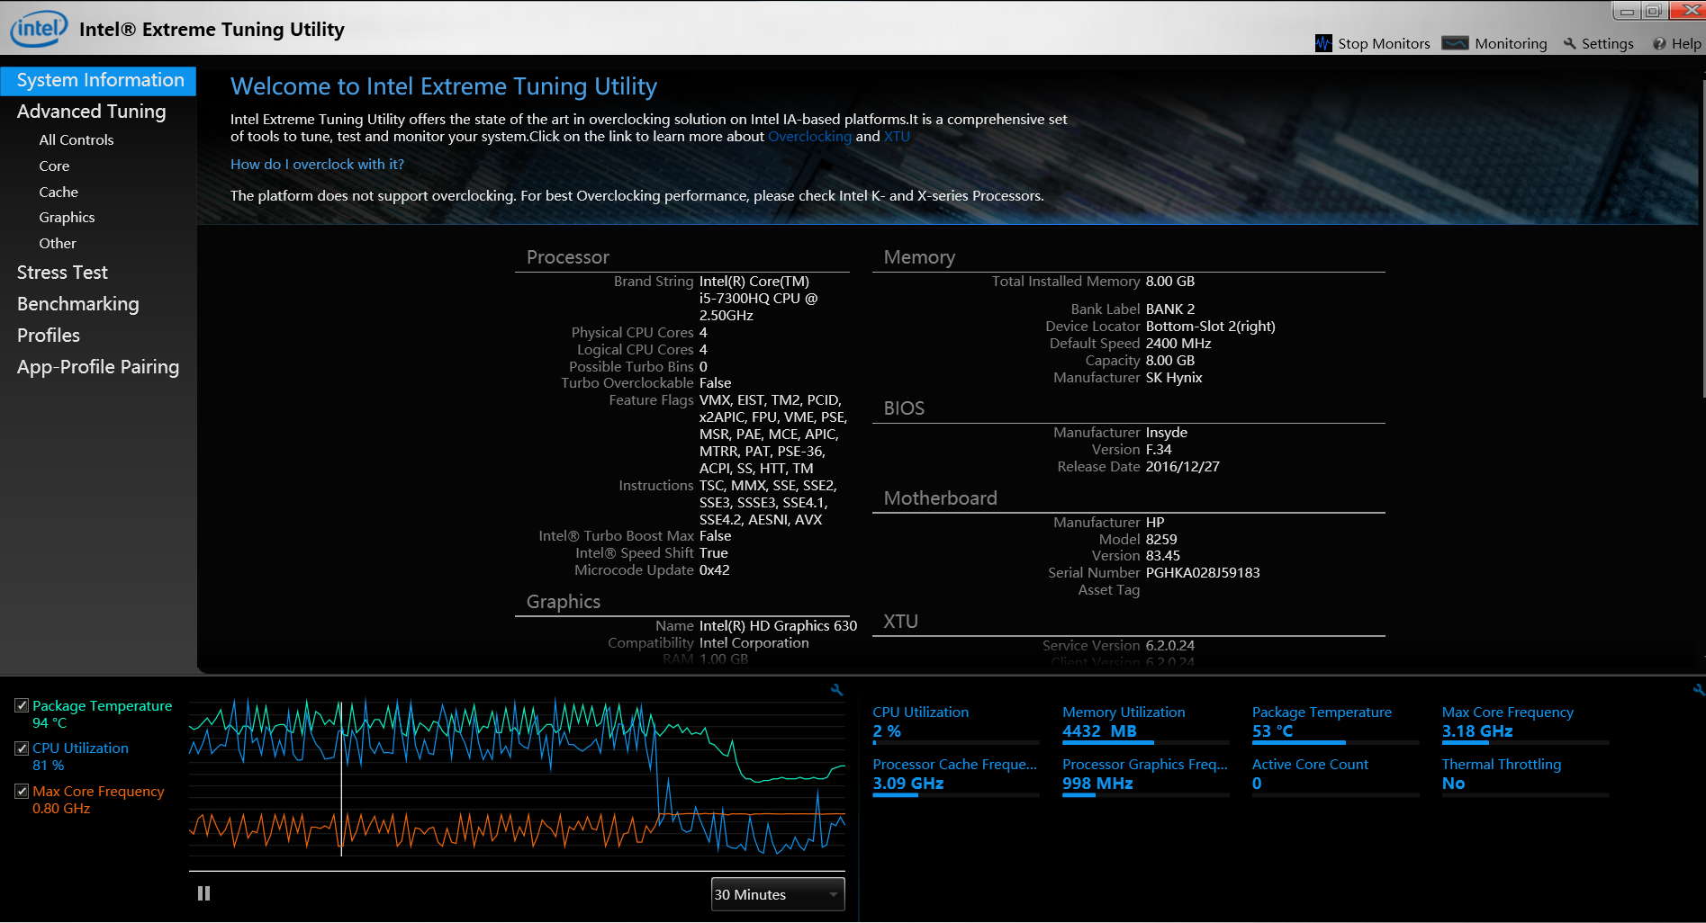Click the Processor section heading
The image size is (1706, 923).
(568, 257)
